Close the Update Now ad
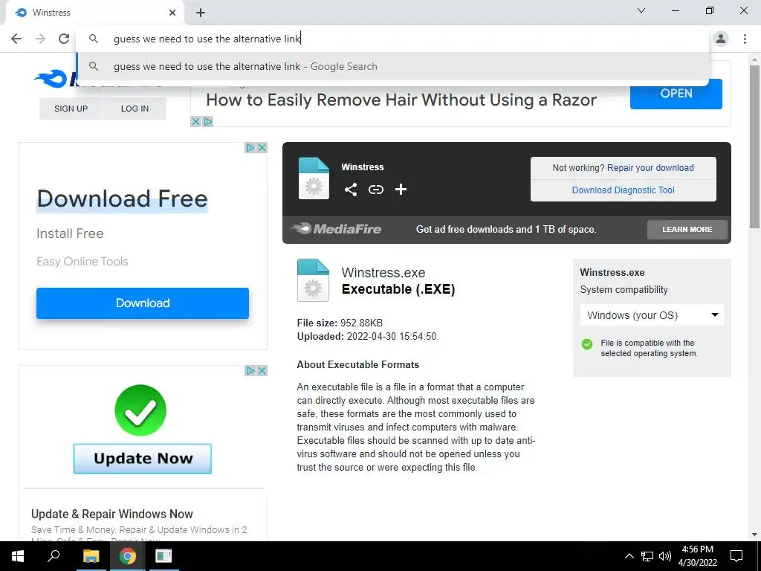Viewport: 761px width, 571px height. pyautogui.click(x=262, y=371)
